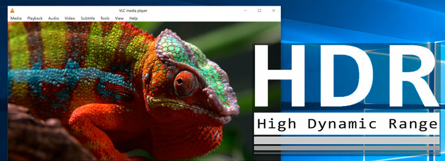The height and width of the screenshot is (161, 445).
Task: Open the Video menu
Action: (x=70, y=18)
